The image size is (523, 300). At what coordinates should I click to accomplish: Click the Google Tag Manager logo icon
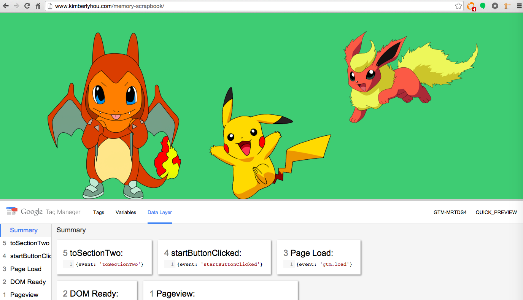click(12, 211)
